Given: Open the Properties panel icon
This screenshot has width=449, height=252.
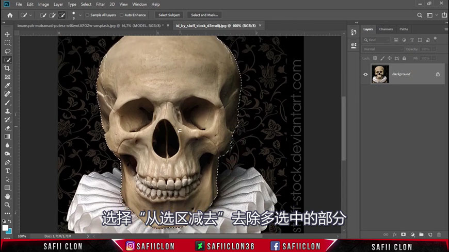Looking at the screenshot, I should (x=354, y=45).
